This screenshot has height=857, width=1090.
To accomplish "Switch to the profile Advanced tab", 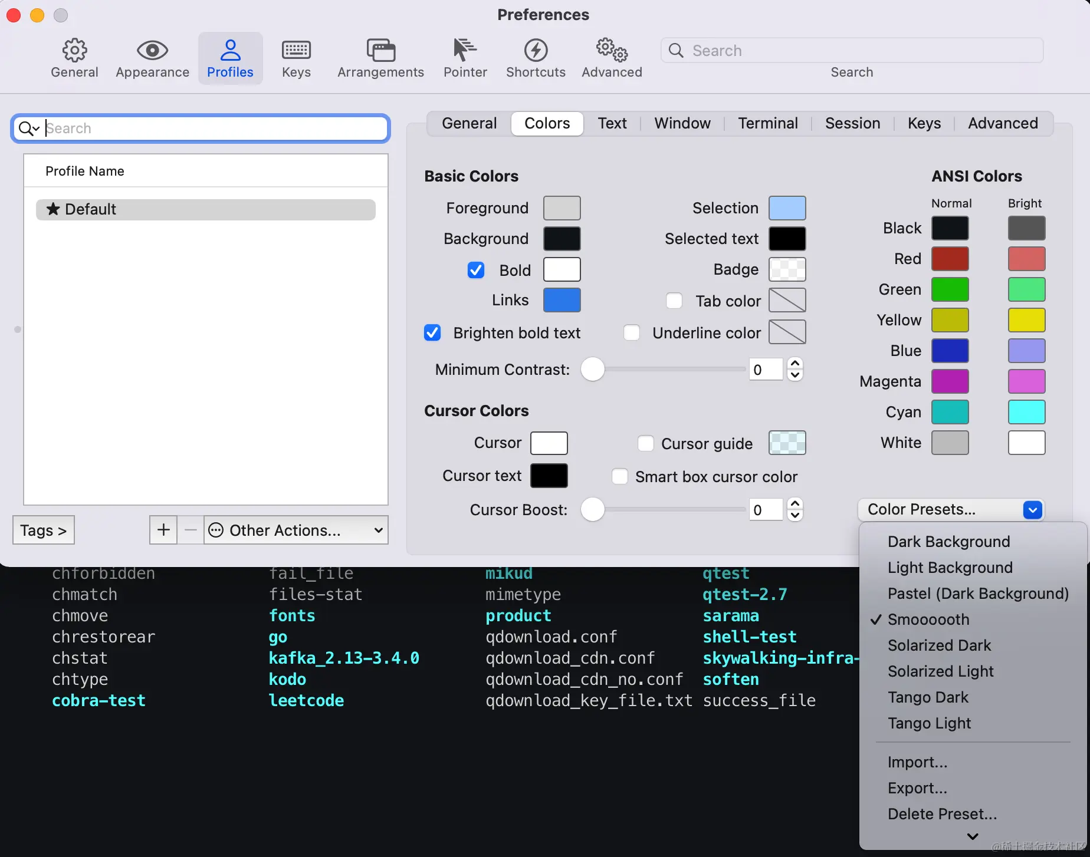I will pos(1003,123).
